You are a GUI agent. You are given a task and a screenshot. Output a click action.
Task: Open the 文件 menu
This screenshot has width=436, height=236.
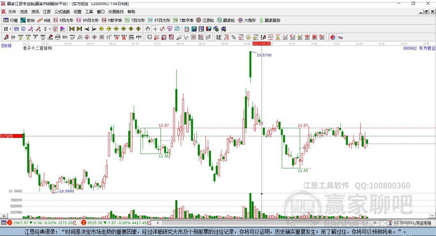coord(12,12)
